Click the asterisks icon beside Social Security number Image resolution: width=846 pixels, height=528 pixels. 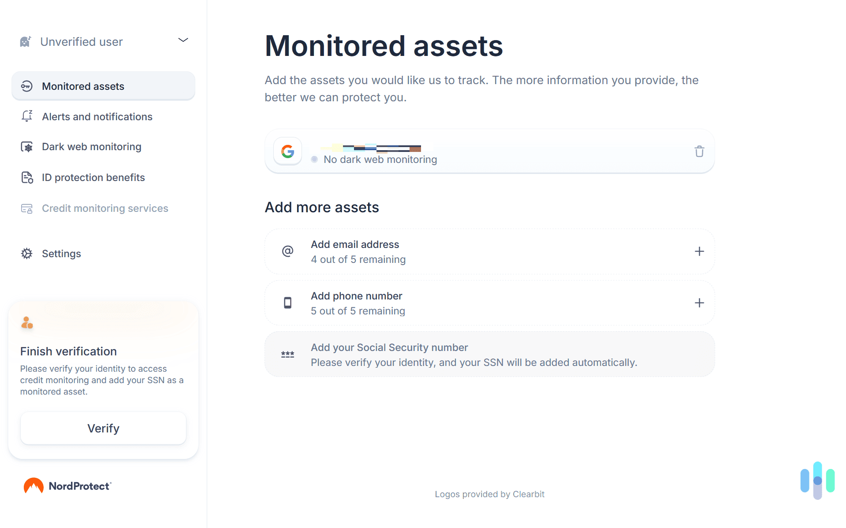click(x=287, y=354)
